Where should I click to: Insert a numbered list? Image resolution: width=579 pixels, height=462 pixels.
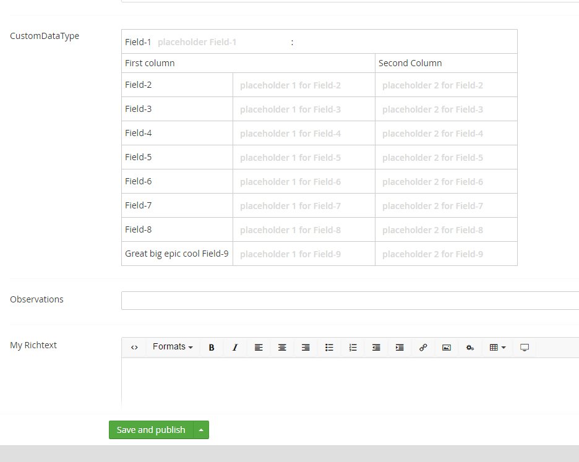pyautogui.click(x=353, y=348)
